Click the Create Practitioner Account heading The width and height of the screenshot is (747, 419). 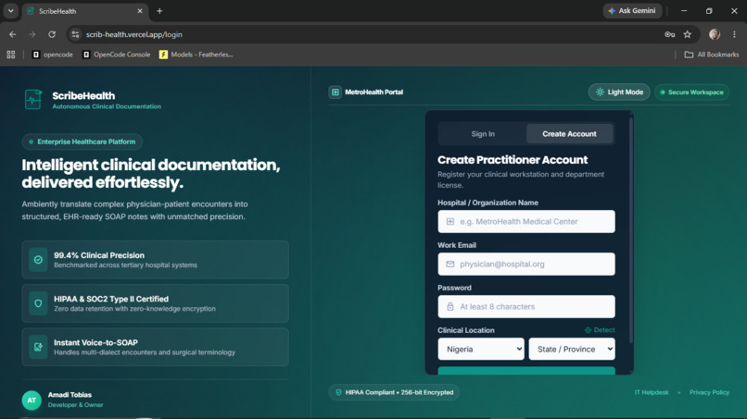513,160
